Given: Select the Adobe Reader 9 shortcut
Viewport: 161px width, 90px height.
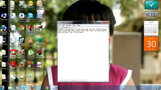Looking at the screenshot, I should tap(13, 66).
